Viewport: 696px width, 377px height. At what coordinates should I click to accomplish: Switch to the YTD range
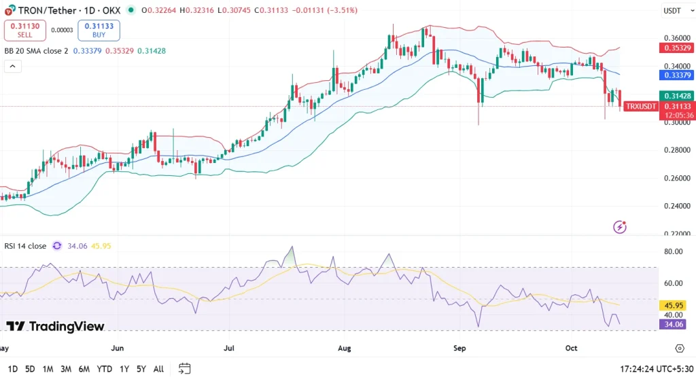tap(104, 369)
